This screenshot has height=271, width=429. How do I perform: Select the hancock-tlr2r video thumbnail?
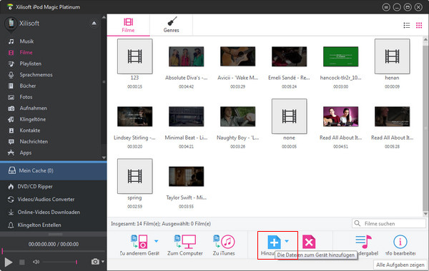click(340, 56)
